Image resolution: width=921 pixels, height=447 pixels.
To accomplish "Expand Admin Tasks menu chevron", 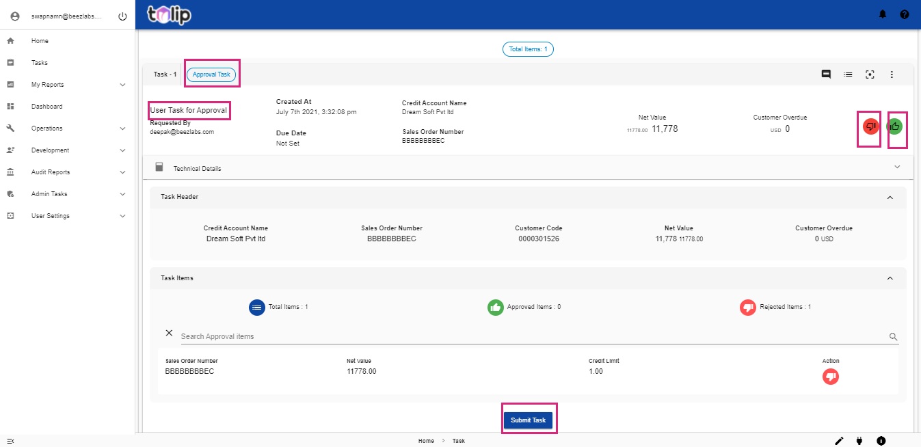I will pos(122,194).
